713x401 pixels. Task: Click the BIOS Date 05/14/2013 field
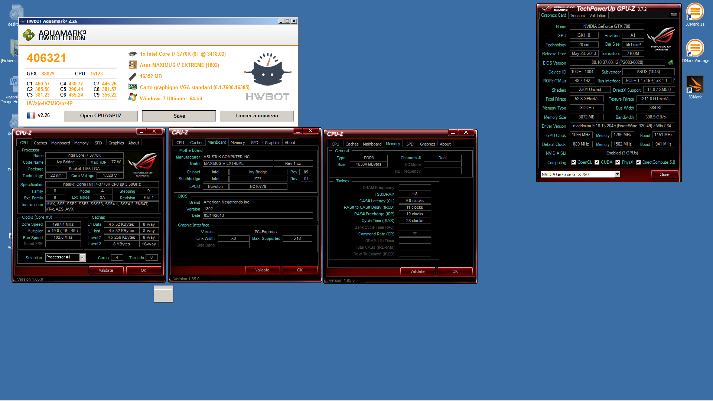click(x=258, y=215)
